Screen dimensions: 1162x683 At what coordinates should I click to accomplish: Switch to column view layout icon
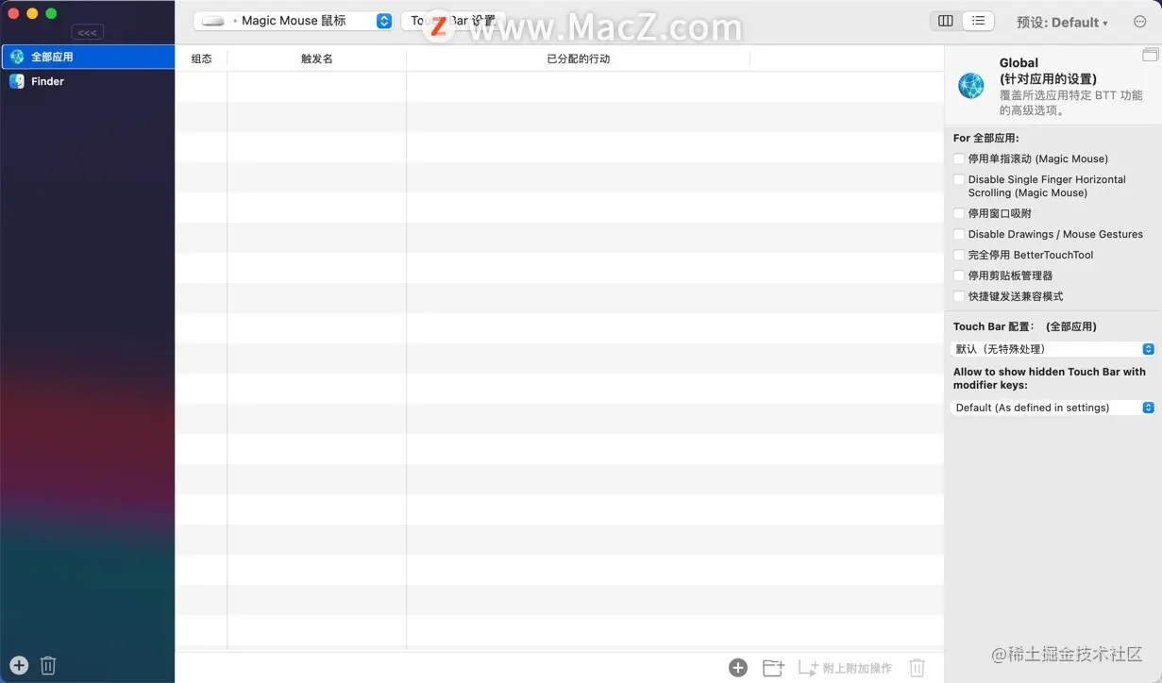tap(945, 21)
